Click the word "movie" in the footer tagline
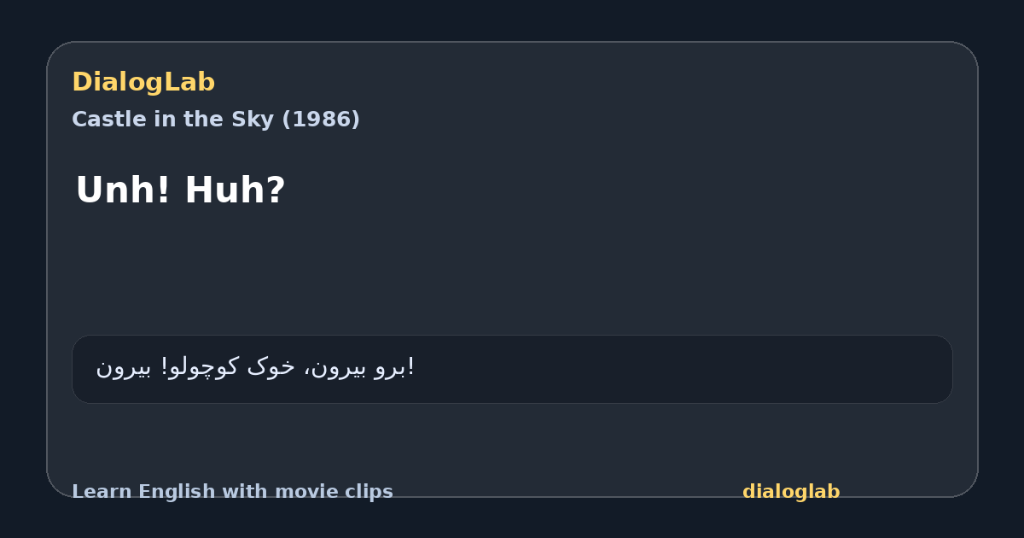This screenshot has height=538, width=1024. click(x=304, y=492)
